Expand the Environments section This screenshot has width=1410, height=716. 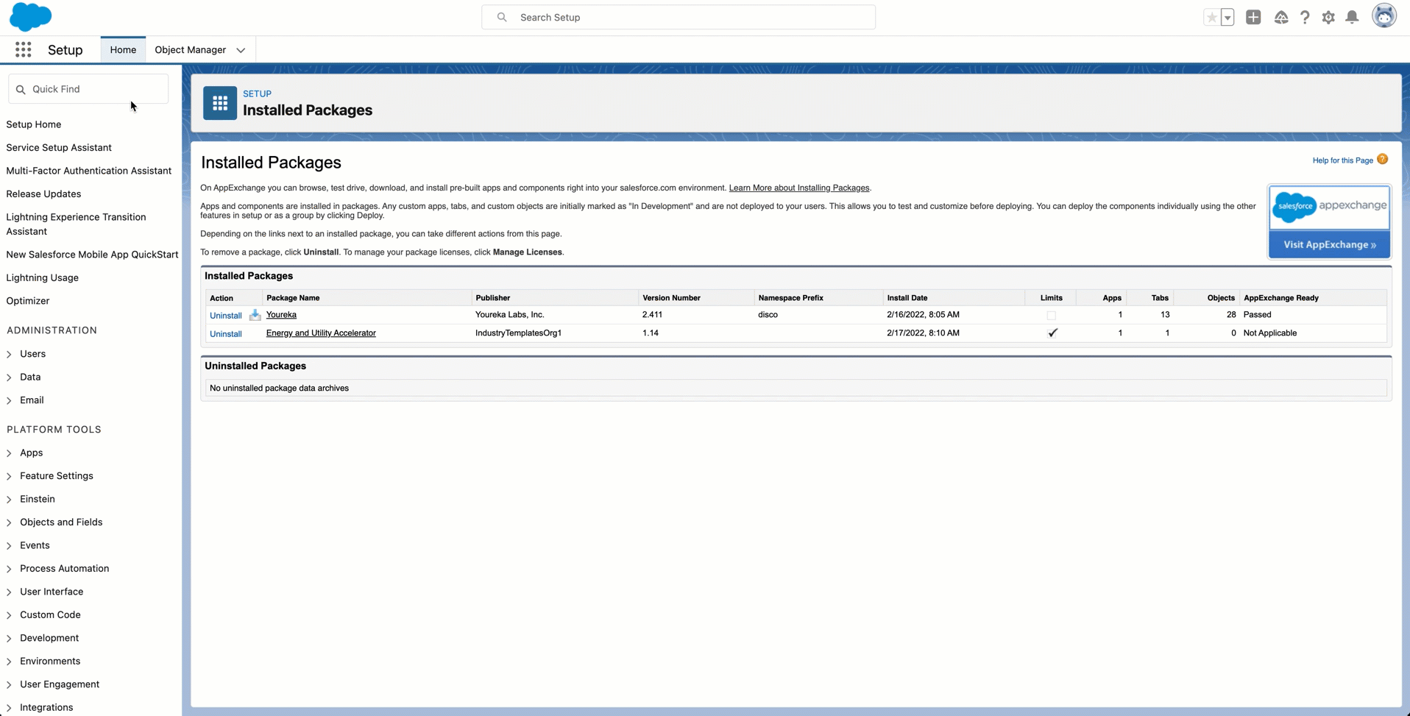tap(10, 662)
